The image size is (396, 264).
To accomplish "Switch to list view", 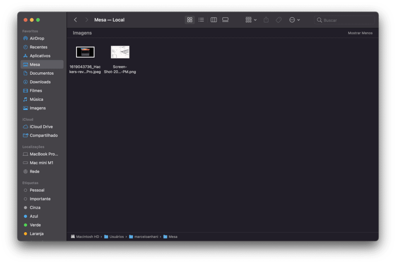I will 201,20.
